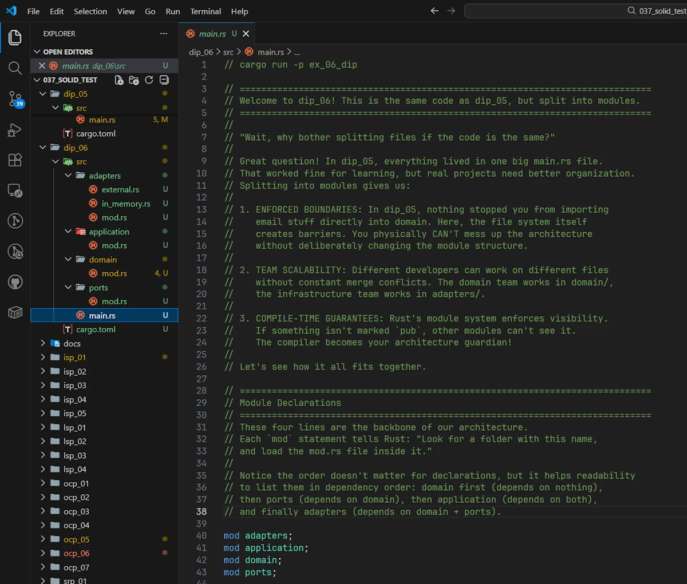
Task: Click the Go Back navigation arrow
Action: 435,11
